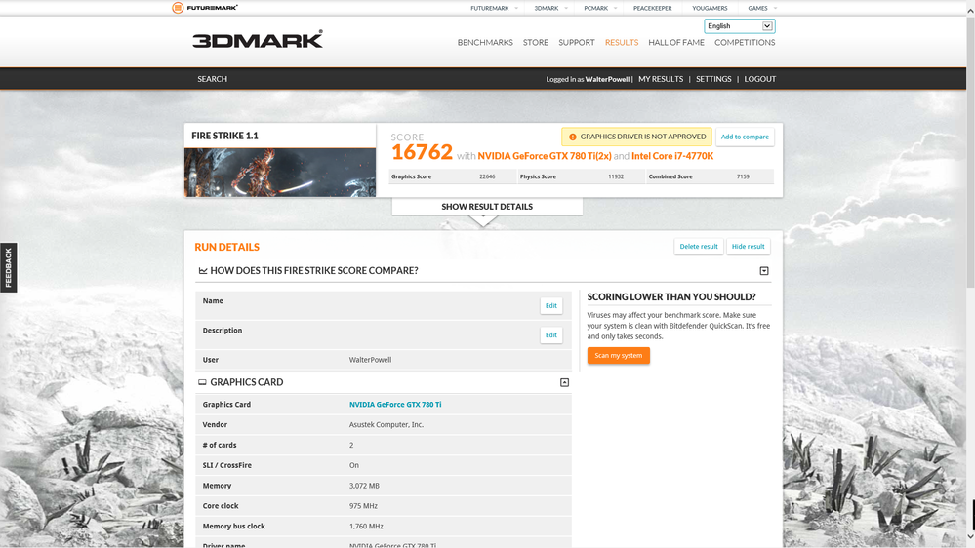Expand the score comparison section
The width and height of the screenshot is (975, 548).
pos(764,271)
